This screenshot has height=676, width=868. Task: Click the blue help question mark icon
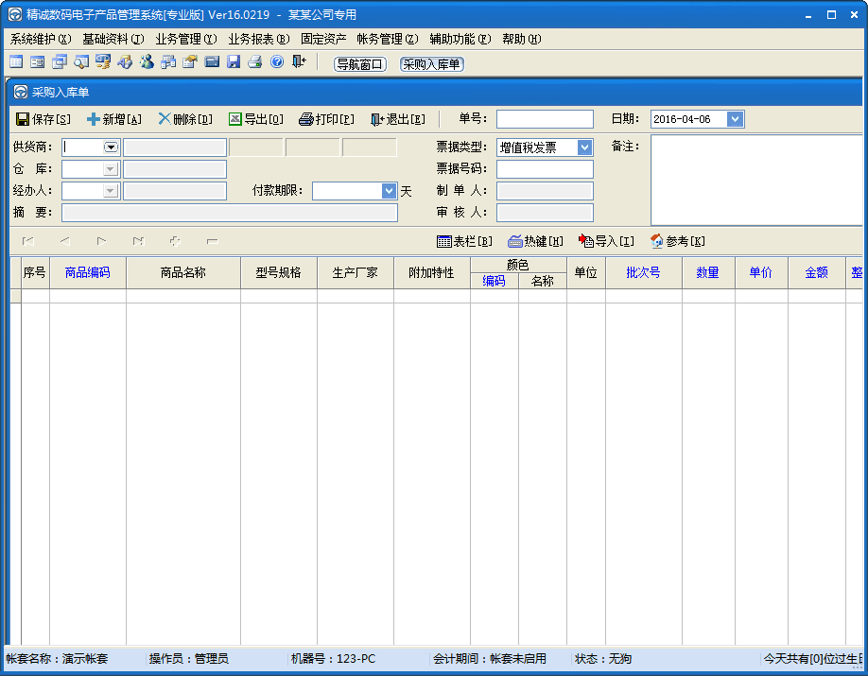277,62
